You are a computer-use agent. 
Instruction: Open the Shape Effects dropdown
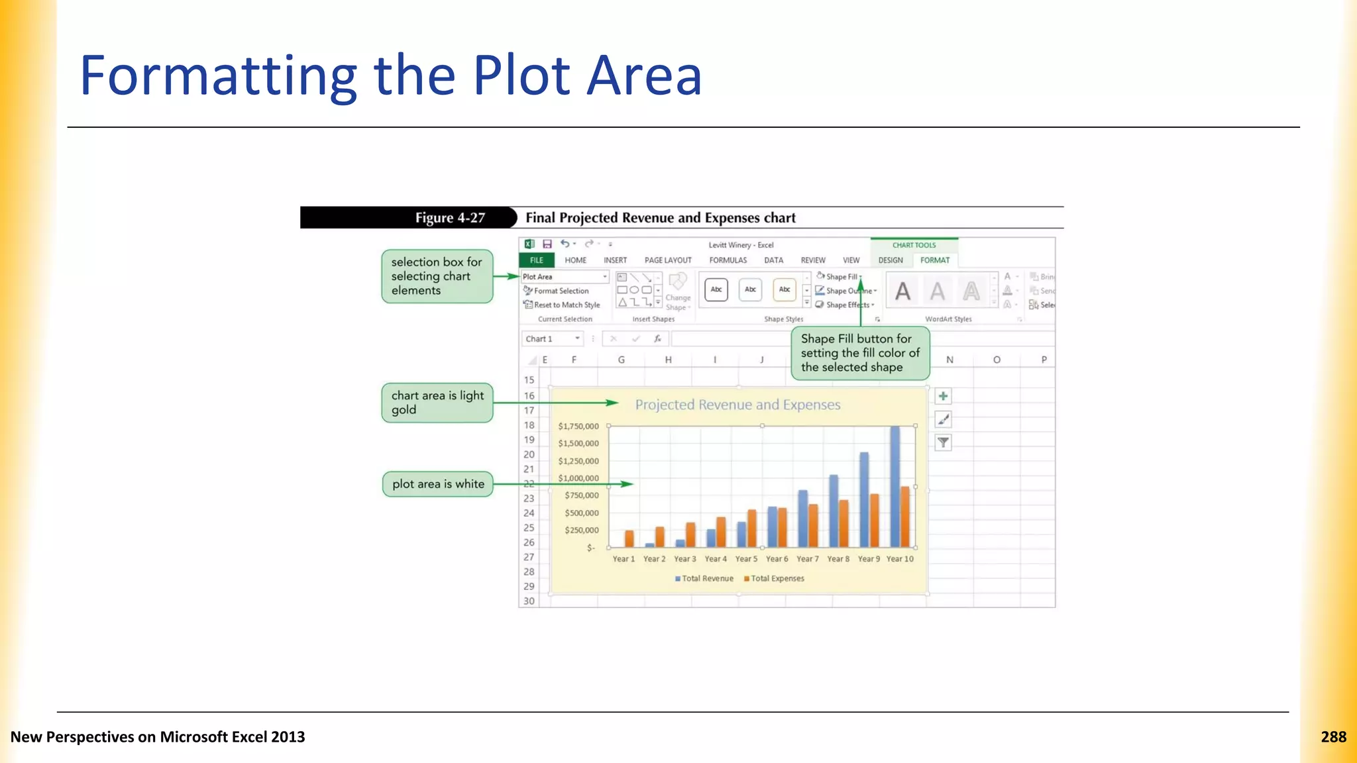(873, 305)
